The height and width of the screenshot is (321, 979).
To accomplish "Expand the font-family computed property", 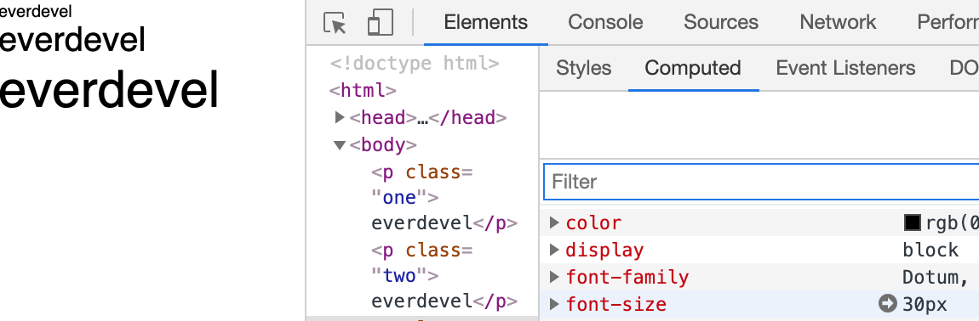I will click(554, 277).
